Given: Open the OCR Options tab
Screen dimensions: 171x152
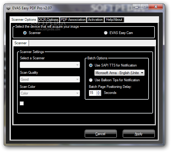Looking at the screenshot, I should [49, 20].
